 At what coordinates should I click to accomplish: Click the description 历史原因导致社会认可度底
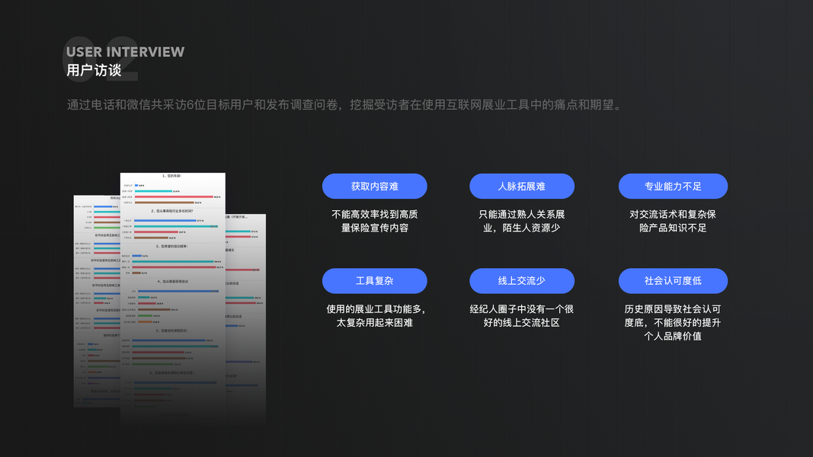[673, 323]
